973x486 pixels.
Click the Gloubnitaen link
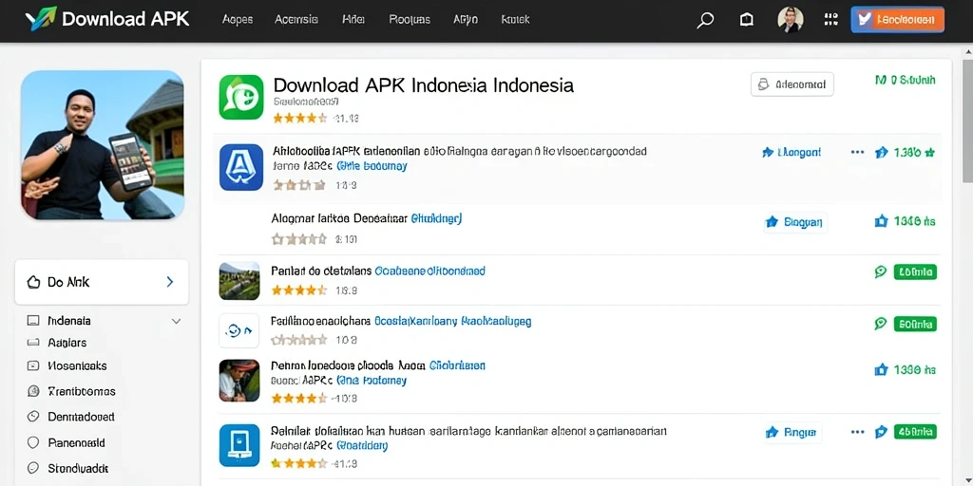457,365
